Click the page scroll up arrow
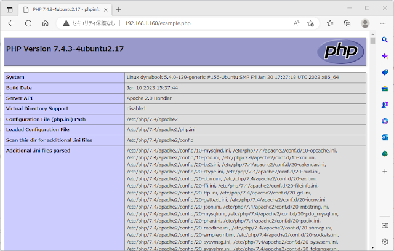The height and width of the screenshot is (251, 394). pos(372,34)
